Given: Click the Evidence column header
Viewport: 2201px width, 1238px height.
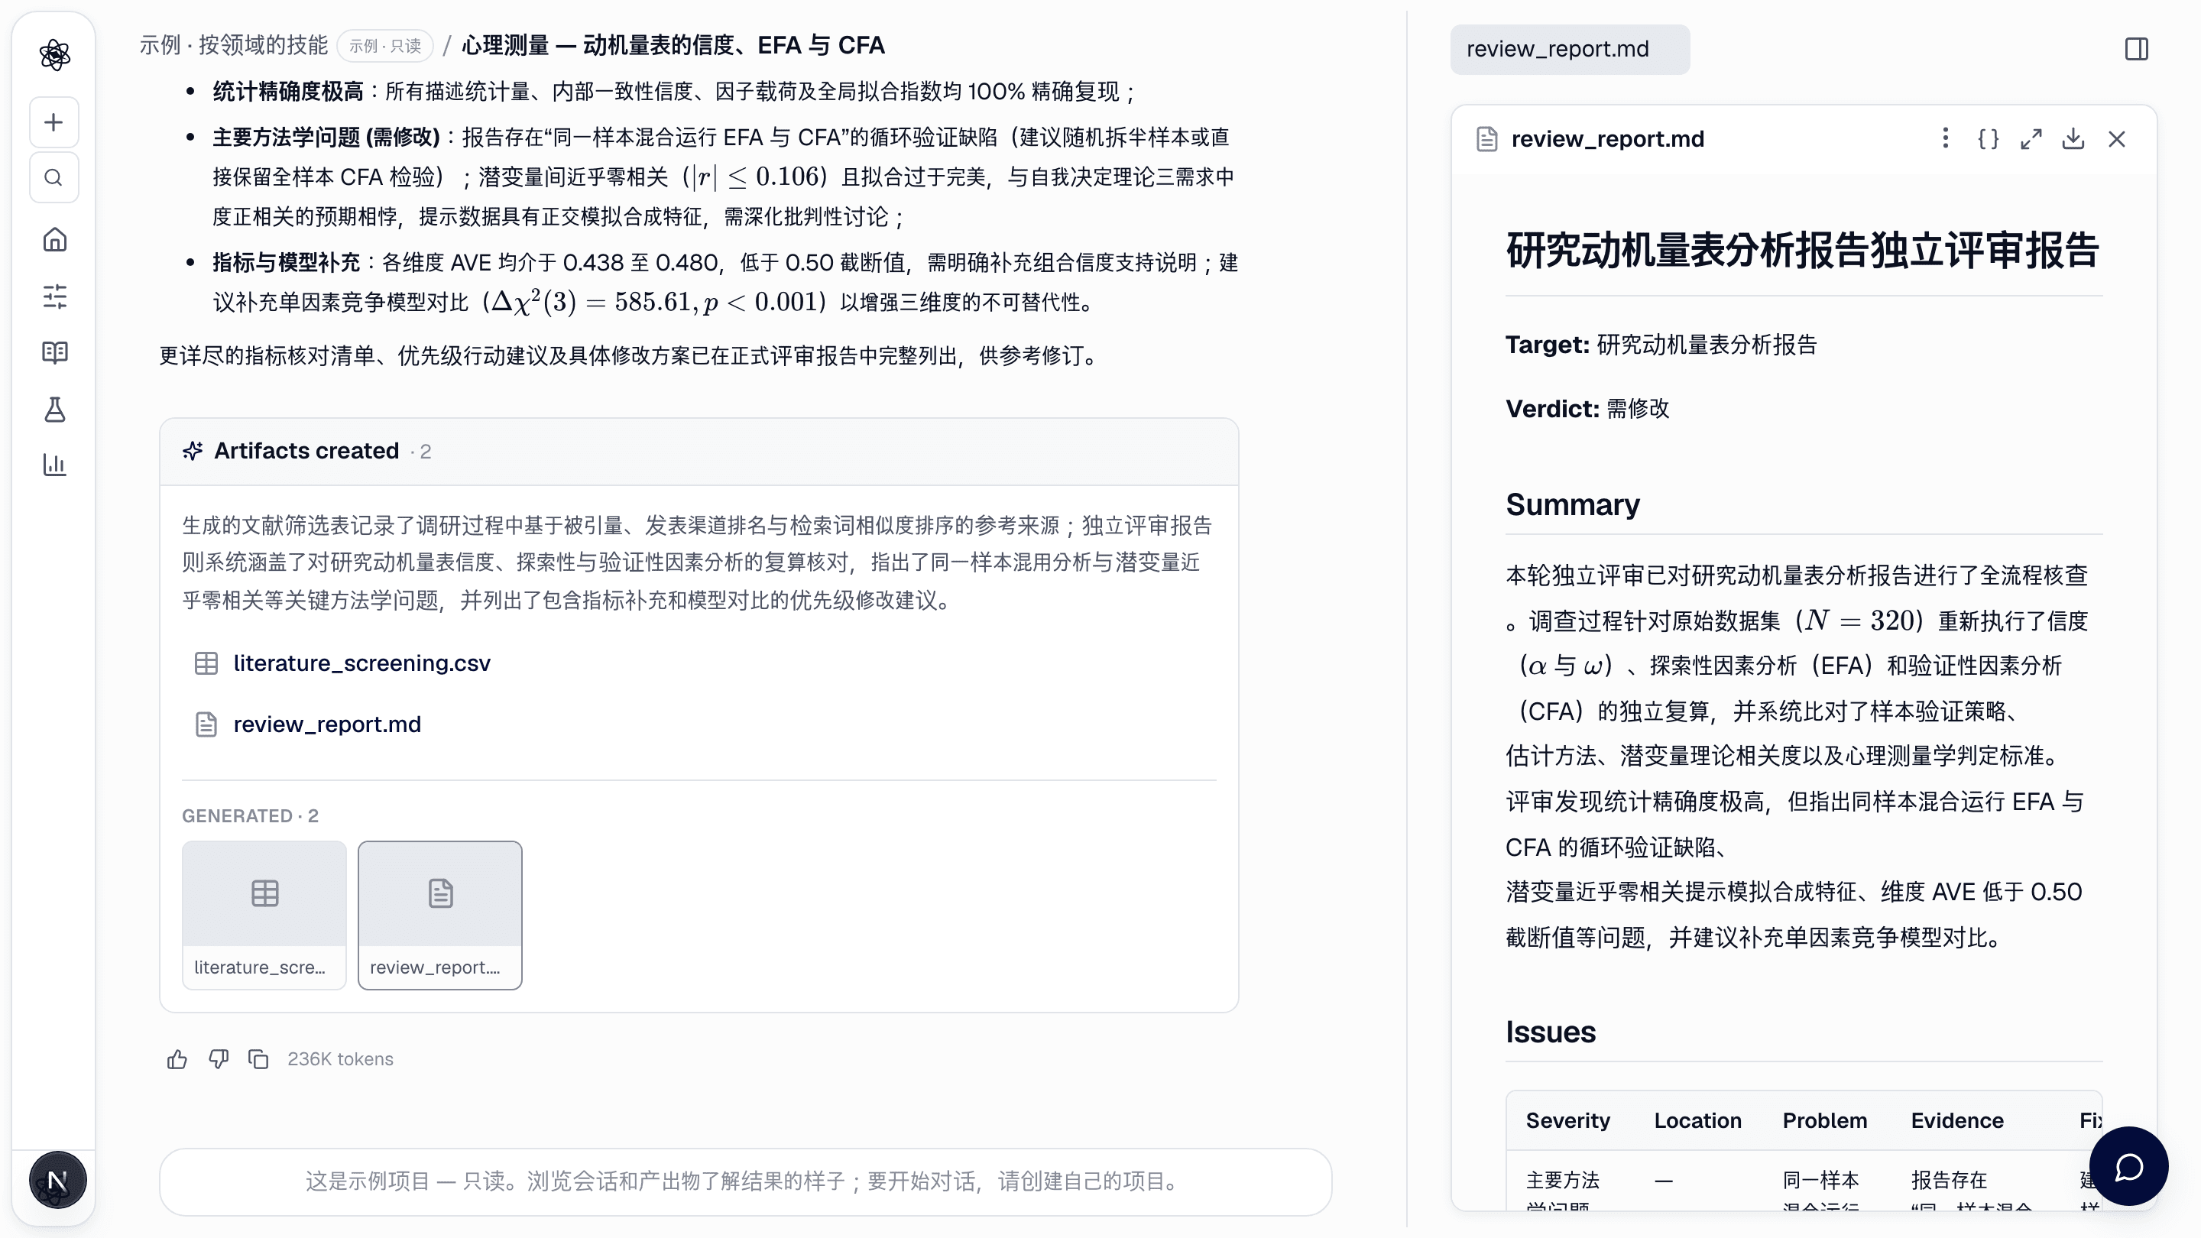Looking at the screenshot, I should [1956, 1121].
